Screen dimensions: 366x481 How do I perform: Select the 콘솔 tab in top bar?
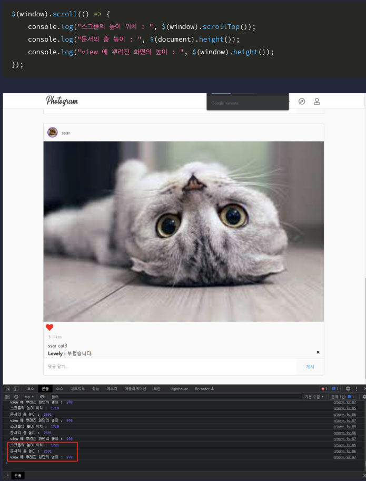coord(45,389)
